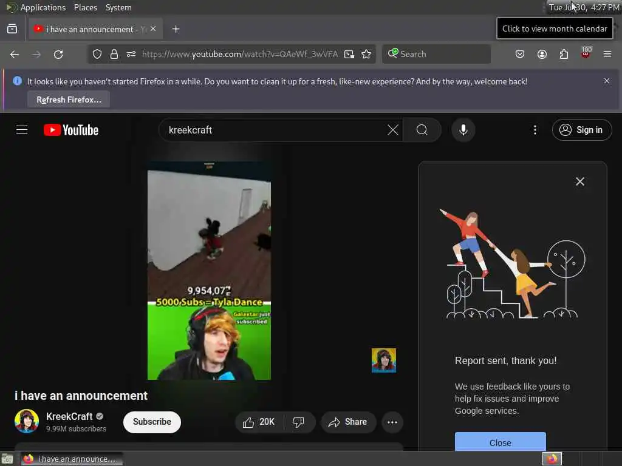The image size is (622, 466).
Task: Save page to Pocket
Action: [x=520, y=54]
